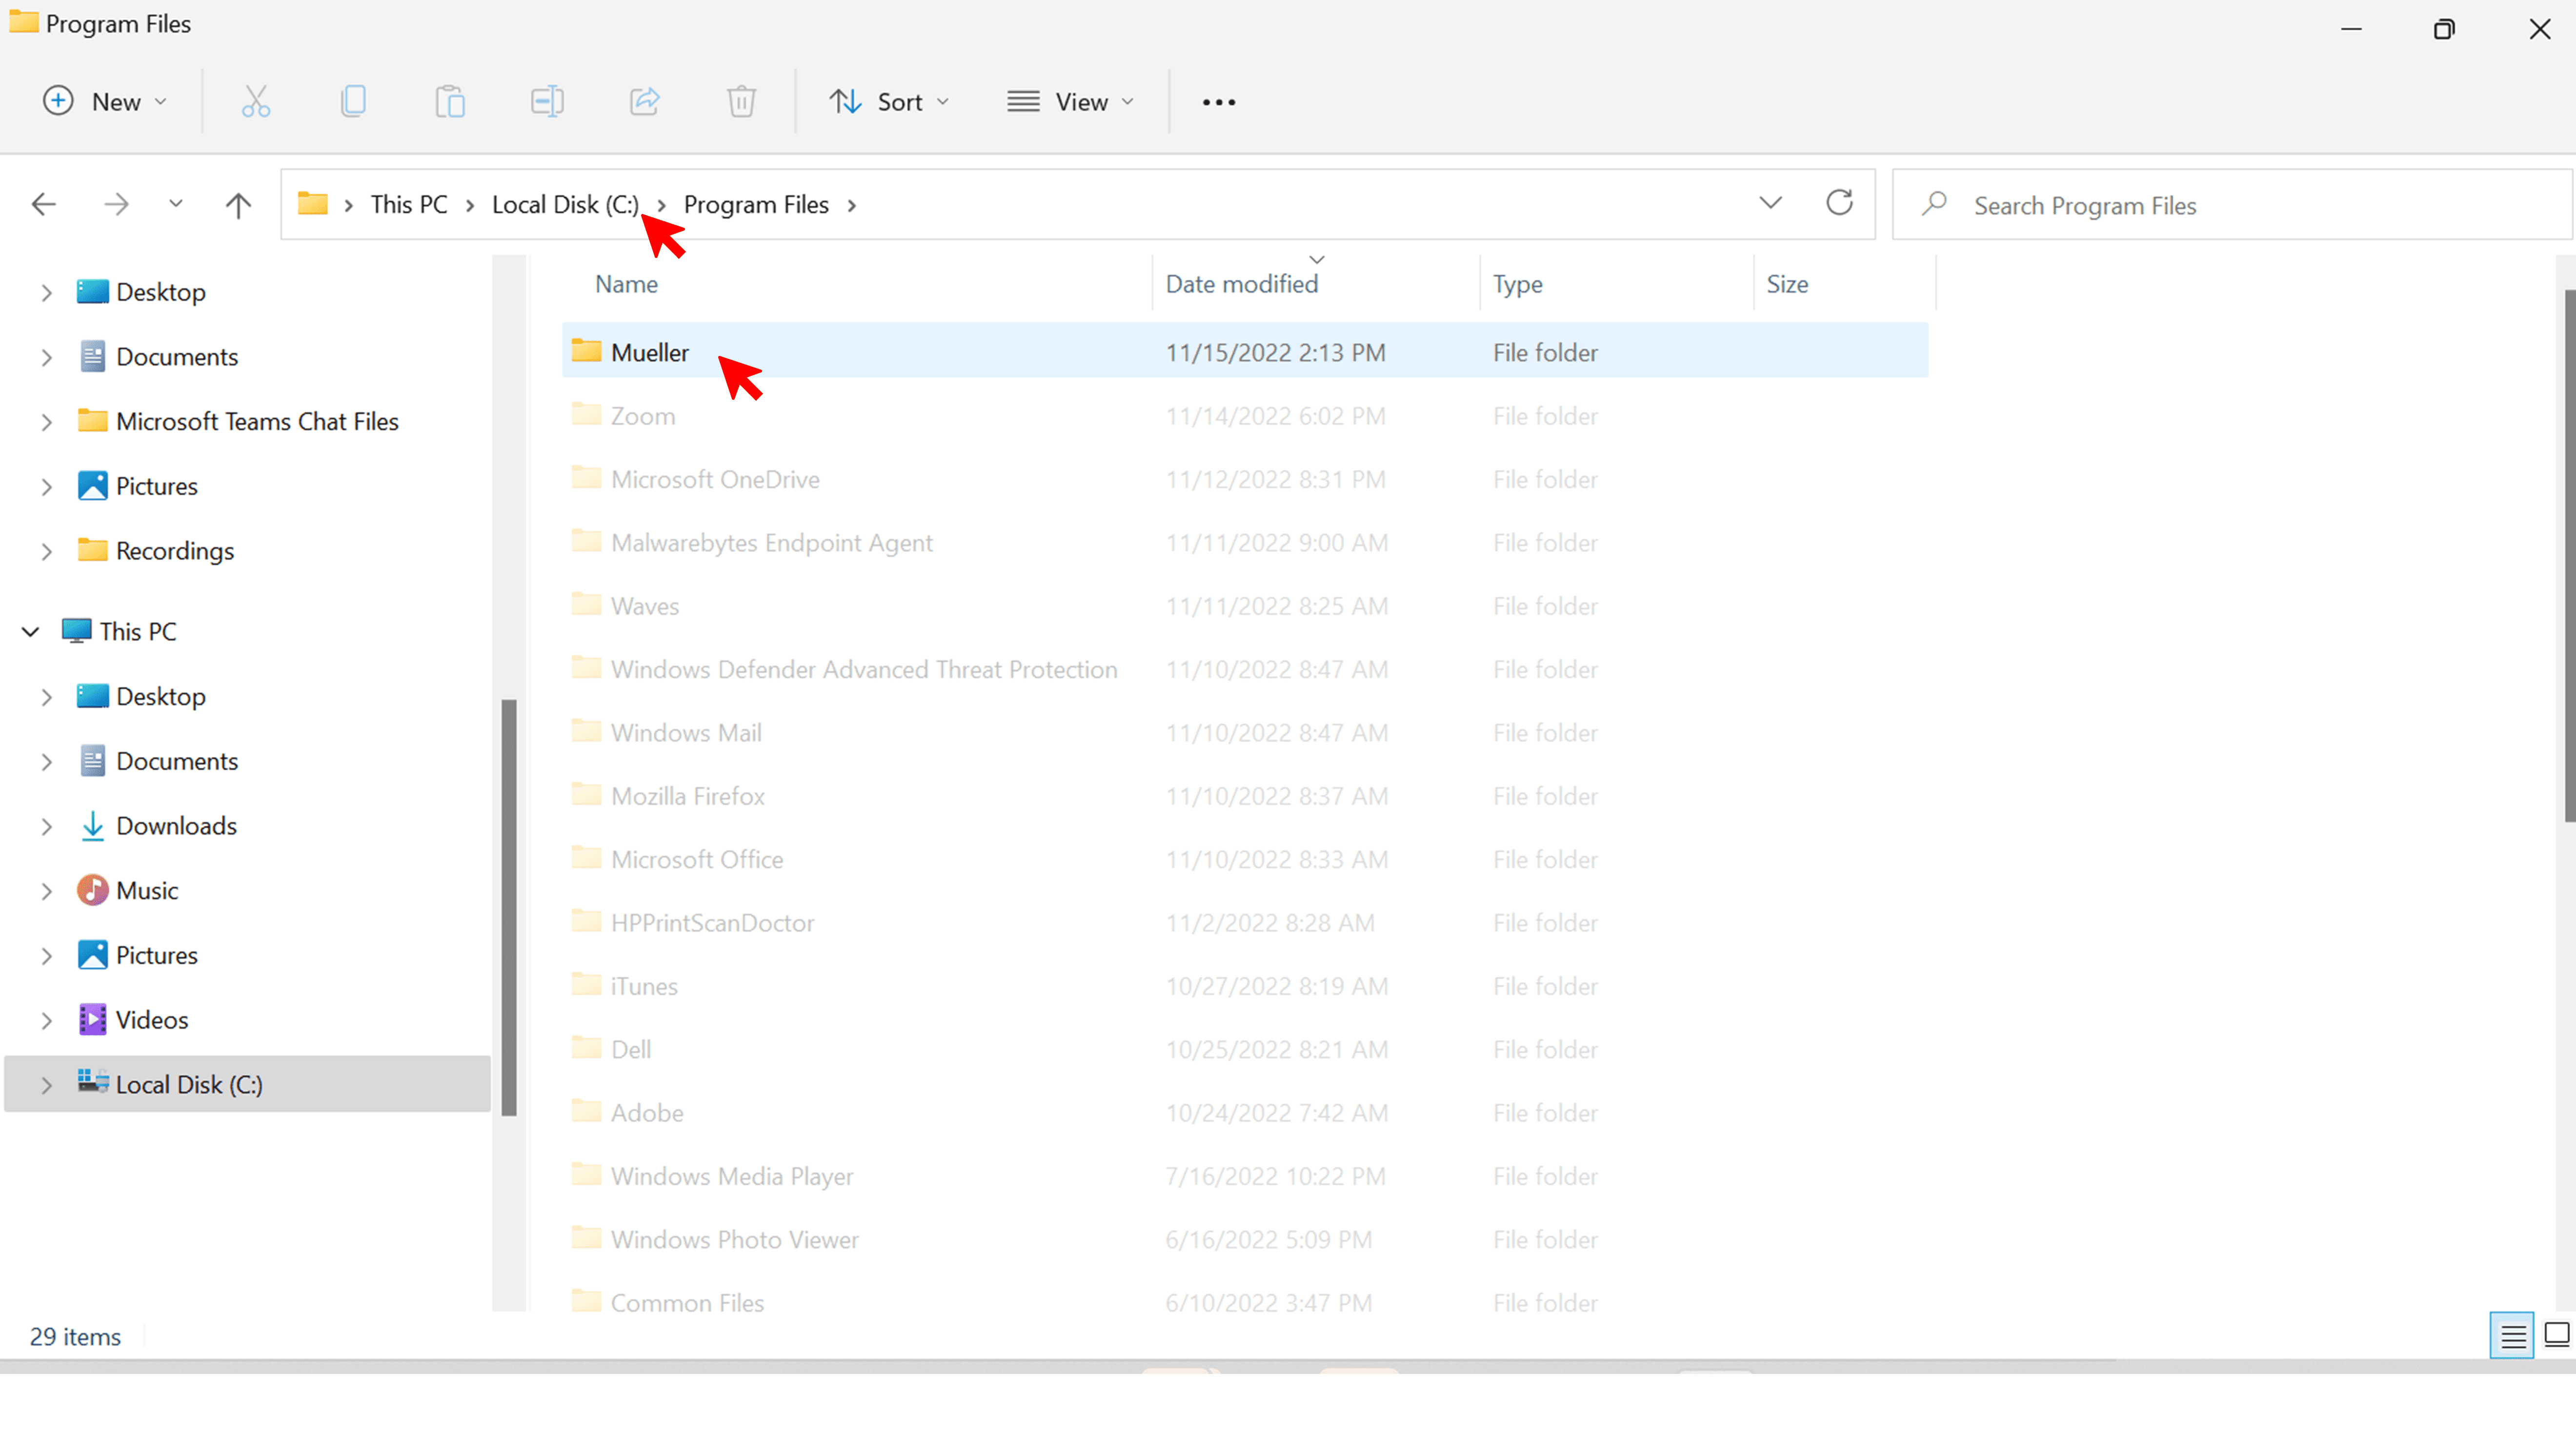Switch to large thumbnails view icon
Screen dimensions: 2576x1451
2557,1336
